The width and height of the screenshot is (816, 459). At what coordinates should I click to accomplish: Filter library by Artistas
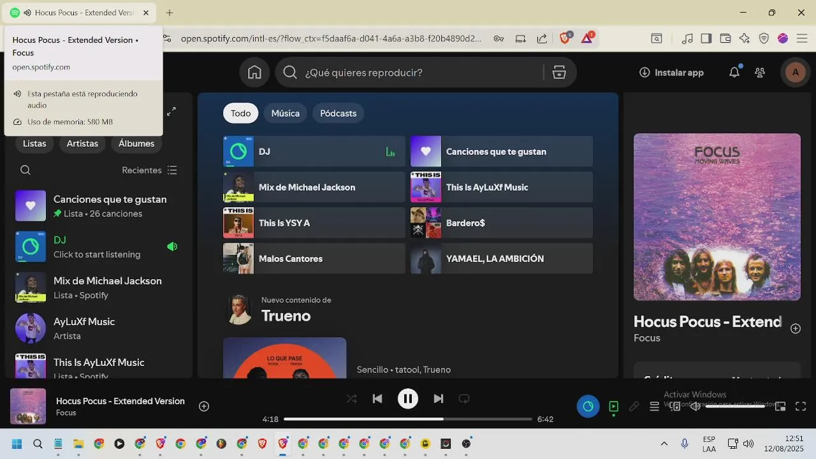point(82,143)
